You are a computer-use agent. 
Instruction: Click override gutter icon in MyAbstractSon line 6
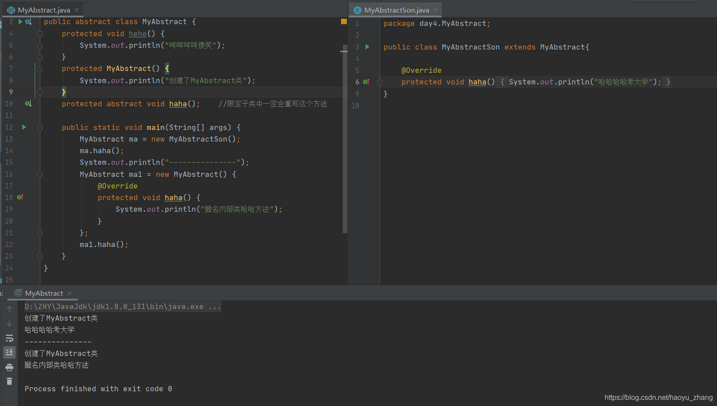click(366, 82)
